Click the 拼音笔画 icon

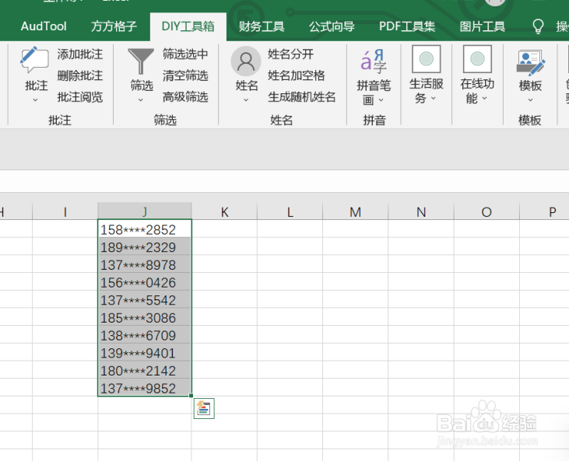coord(374,61)
